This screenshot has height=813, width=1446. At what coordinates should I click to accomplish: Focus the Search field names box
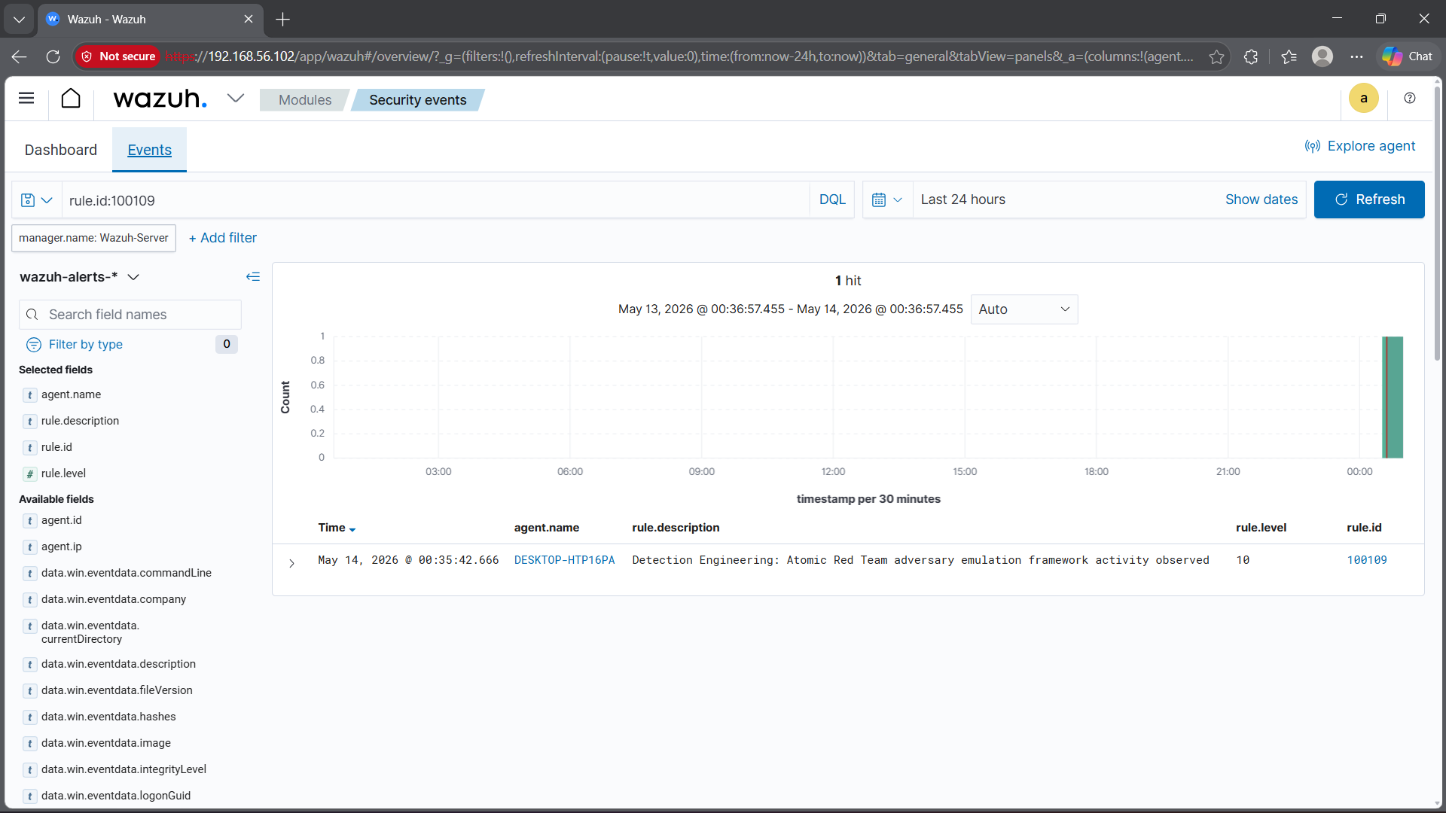(x=130, y=315)
